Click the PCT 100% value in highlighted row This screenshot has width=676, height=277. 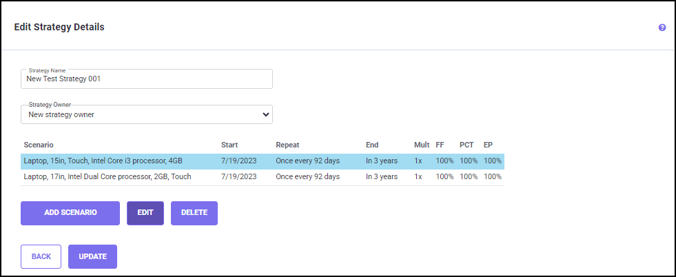(x=469, y=161)
